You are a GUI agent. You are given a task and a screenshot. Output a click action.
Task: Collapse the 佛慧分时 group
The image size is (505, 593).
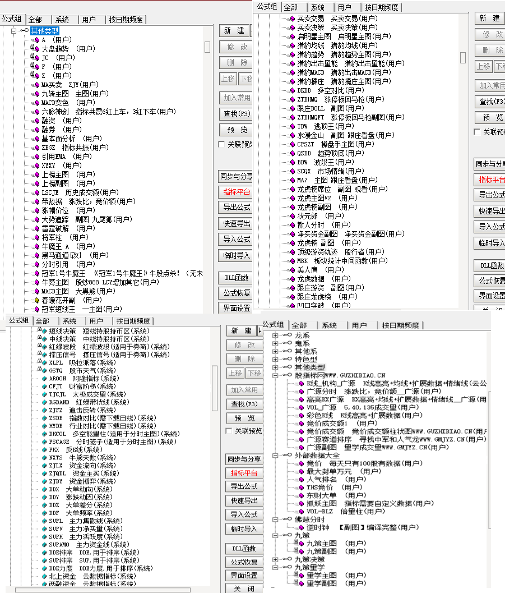pos(275,520)
